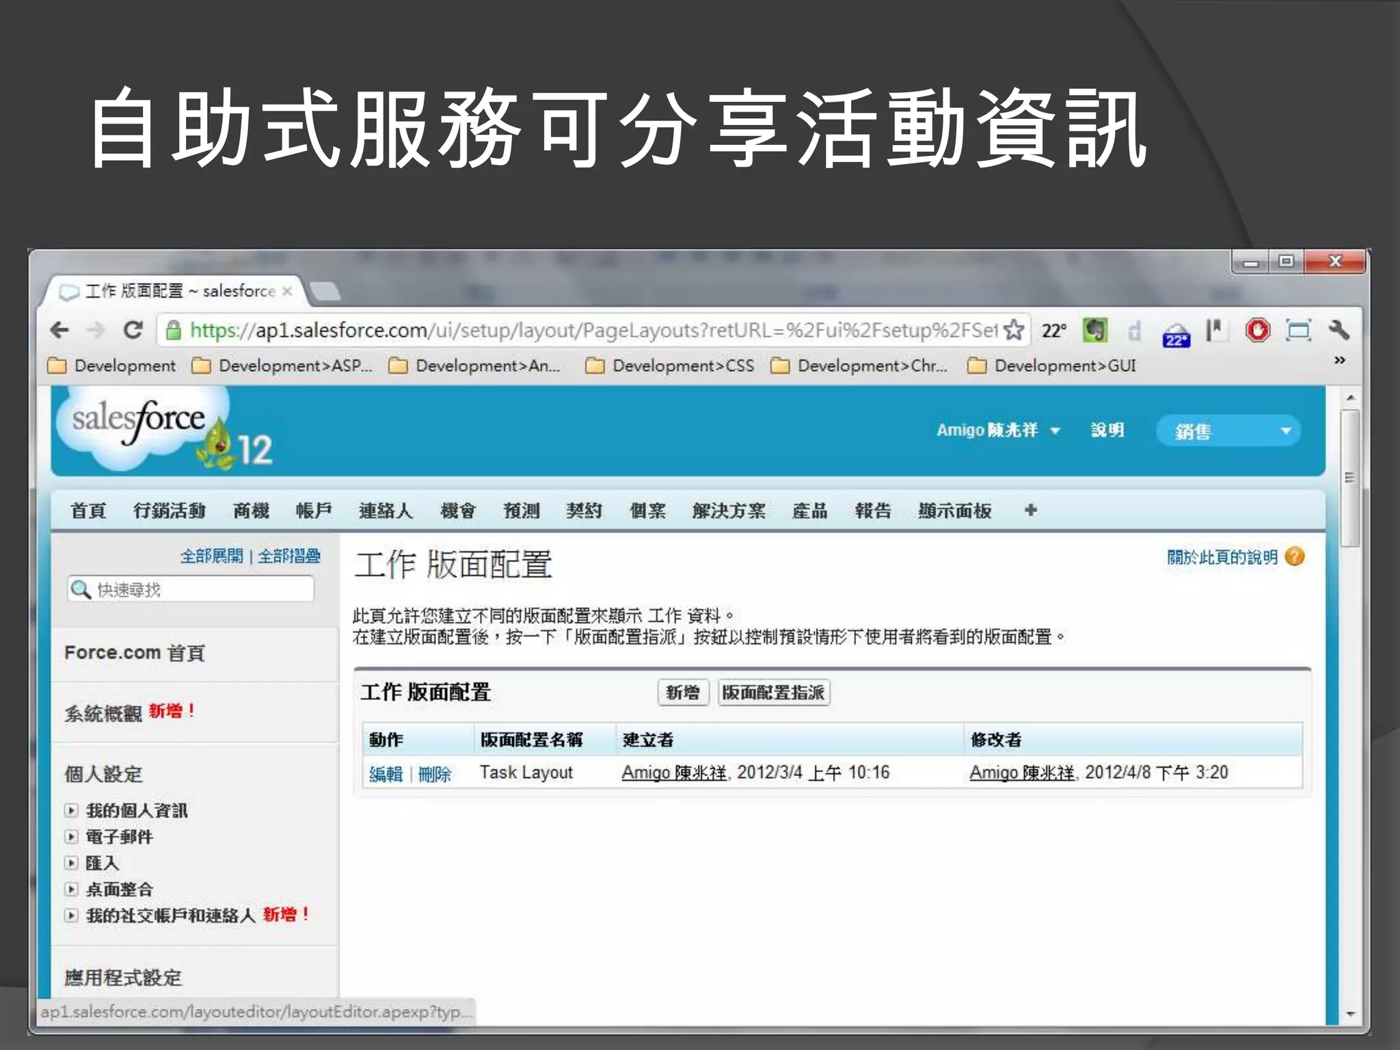Click the Force.com 首頁 sidebar link
This screenshot has width=1400, height=1050.
point(135,653)
